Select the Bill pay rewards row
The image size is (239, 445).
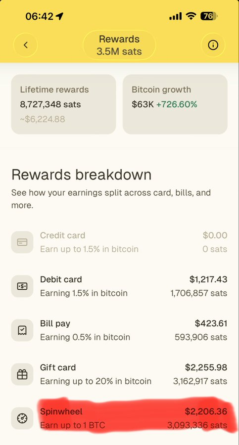[119, 330]
